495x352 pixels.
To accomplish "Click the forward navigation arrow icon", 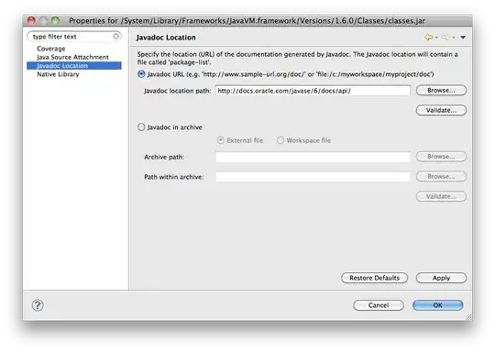I will point(445,38).
